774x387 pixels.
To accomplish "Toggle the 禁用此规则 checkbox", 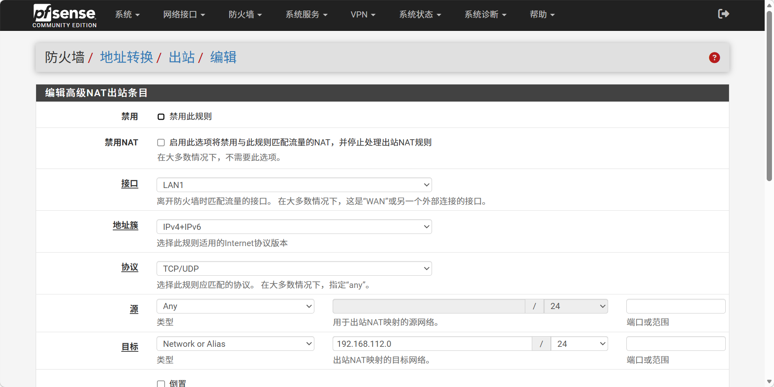I will click(x=161, y=117).
